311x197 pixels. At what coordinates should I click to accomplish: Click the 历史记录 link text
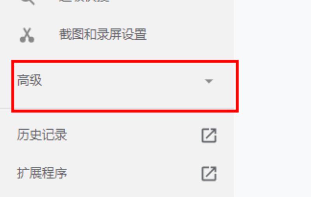click(x=42, y=135)
